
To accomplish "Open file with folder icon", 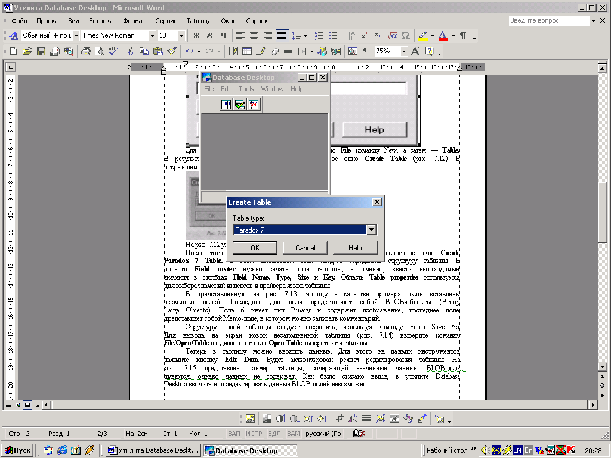I will tap(27, 51).
